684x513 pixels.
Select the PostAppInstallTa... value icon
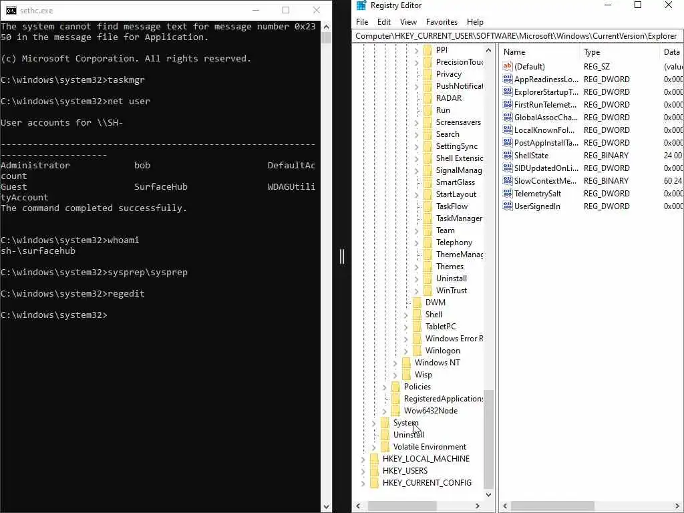[508, 142]
